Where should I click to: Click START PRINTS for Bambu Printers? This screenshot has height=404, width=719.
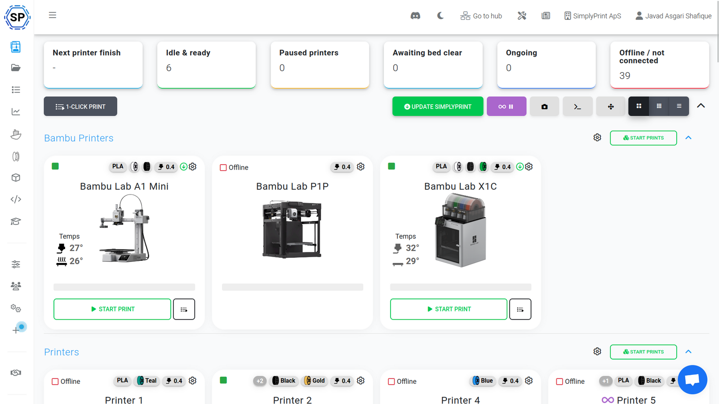pyautogui.click(x=644, y=138)
